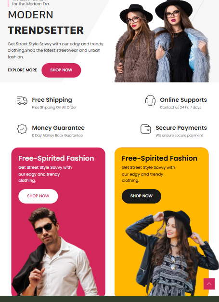Click the hero image of two women in hats

(162, 41)
